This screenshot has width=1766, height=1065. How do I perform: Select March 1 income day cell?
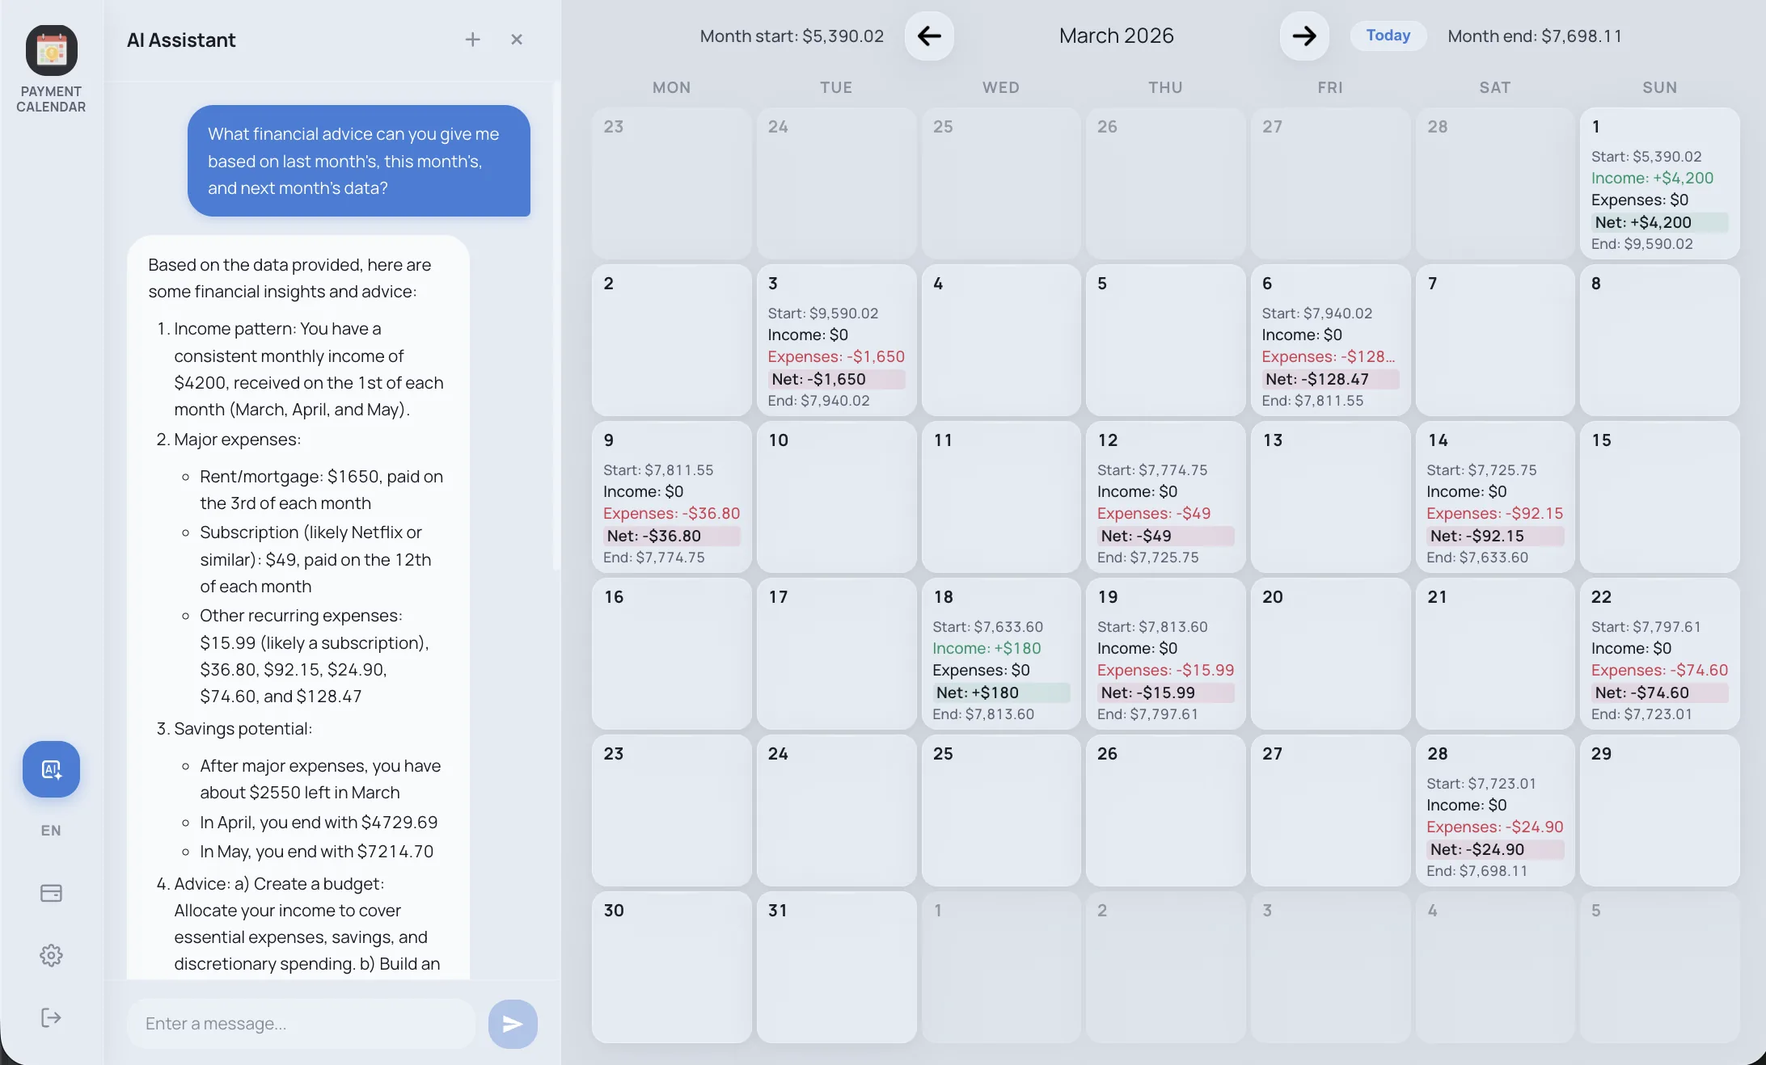[x=1659, y=183]
